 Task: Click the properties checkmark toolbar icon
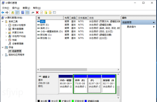coord(41,12)
